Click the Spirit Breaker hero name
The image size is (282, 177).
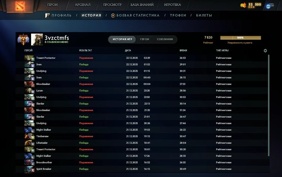coord(44,169)
